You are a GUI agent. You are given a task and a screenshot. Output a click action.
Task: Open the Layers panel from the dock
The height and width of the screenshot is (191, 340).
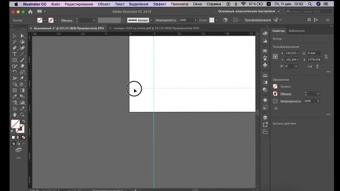pos(265,117)
